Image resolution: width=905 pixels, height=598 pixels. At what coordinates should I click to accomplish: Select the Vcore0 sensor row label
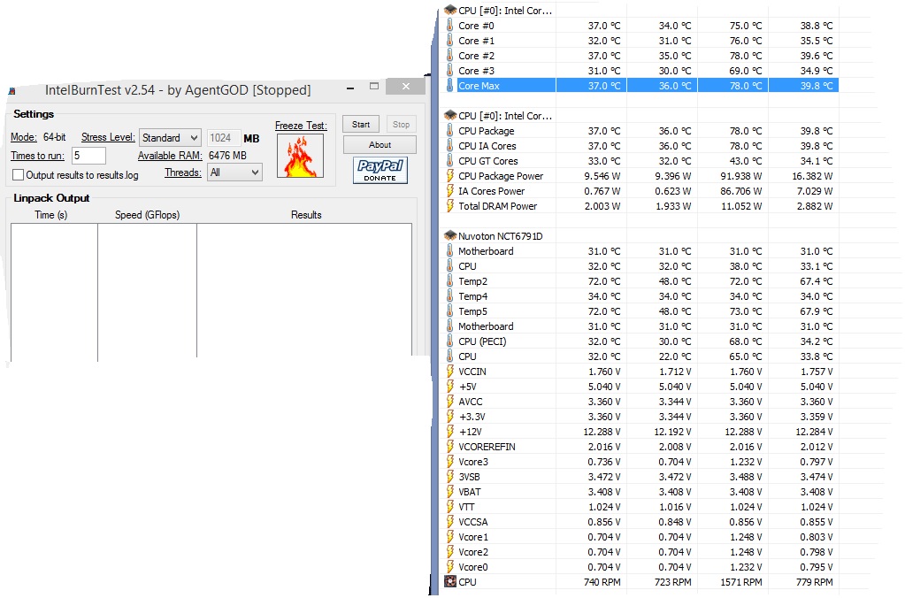(x=473, y=566)
